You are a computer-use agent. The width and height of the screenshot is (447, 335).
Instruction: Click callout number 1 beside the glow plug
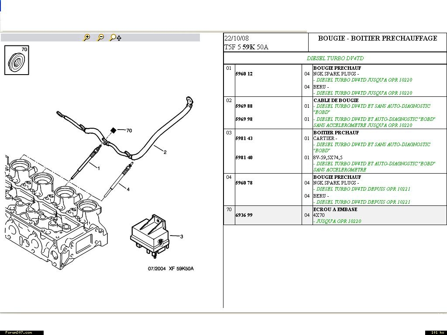(98, 168)
